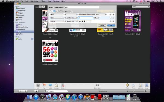Click the SlideShare toolbar icon
Screen dimensions: 164x102
[140, 85]
